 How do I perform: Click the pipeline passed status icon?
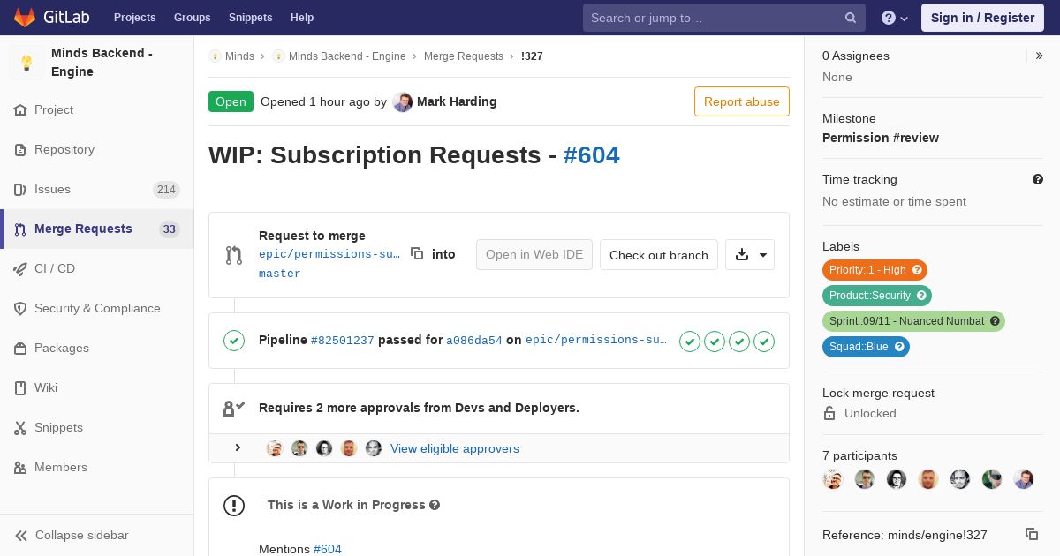click(234, 341)
